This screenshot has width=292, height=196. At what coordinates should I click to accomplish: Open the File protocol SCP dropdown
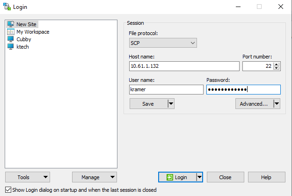coord(163,43)
